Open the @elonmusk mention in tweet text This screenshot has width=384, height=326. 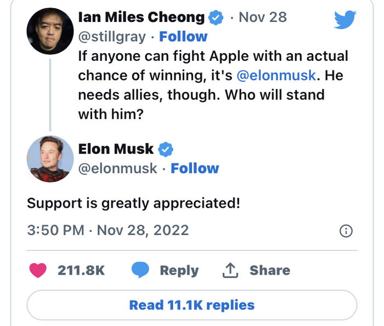coord(276,75)
